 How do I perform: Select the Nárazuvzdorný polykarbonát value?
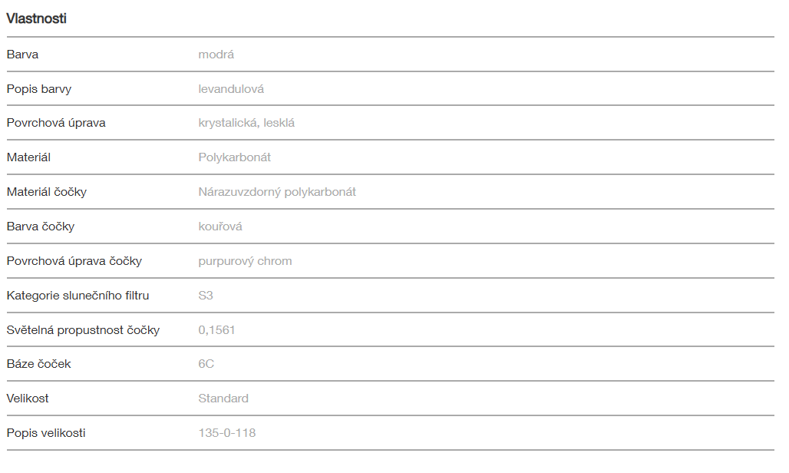coord(277,192)
